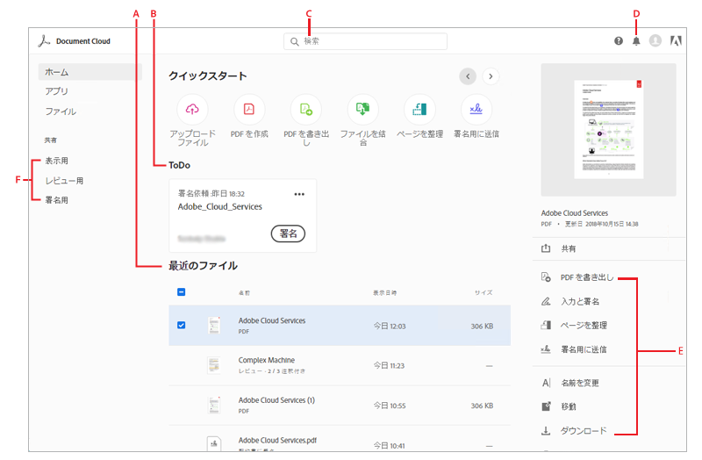The height and width of the screenshot is (460, 702).
Task: Sort by 名前 column header
Action: click(x=245, y=293)
